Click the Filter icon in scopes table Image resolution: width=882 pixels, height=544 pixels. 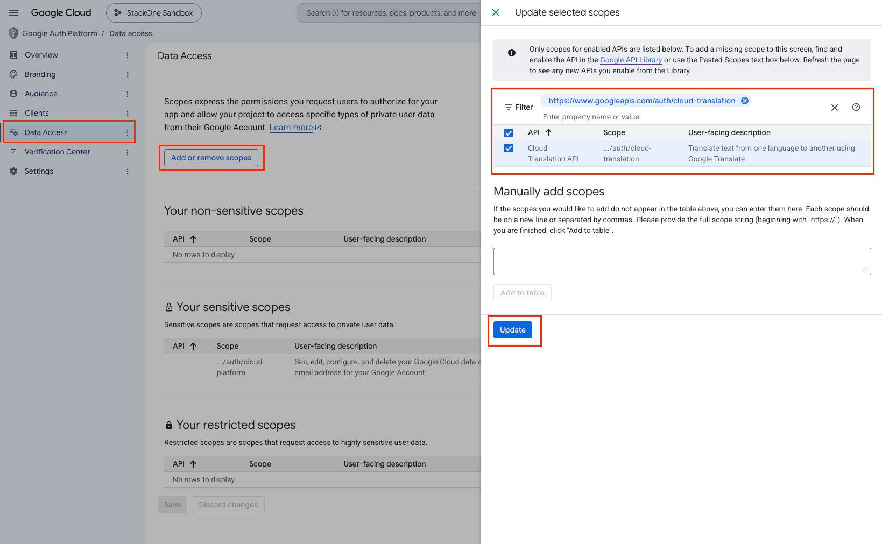[x=508, y=107]
